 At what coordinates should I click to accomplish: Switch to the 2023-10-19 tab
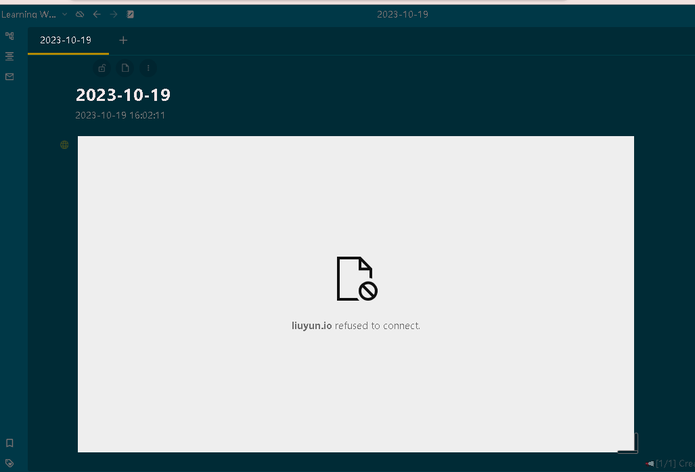[x=66, y=40]
